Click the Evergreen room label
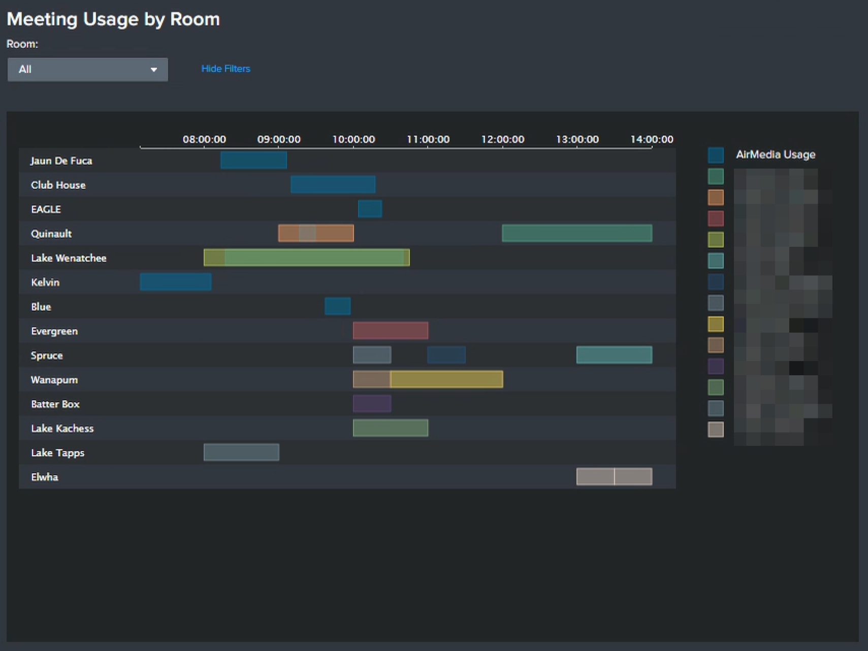 click(54, 331)
